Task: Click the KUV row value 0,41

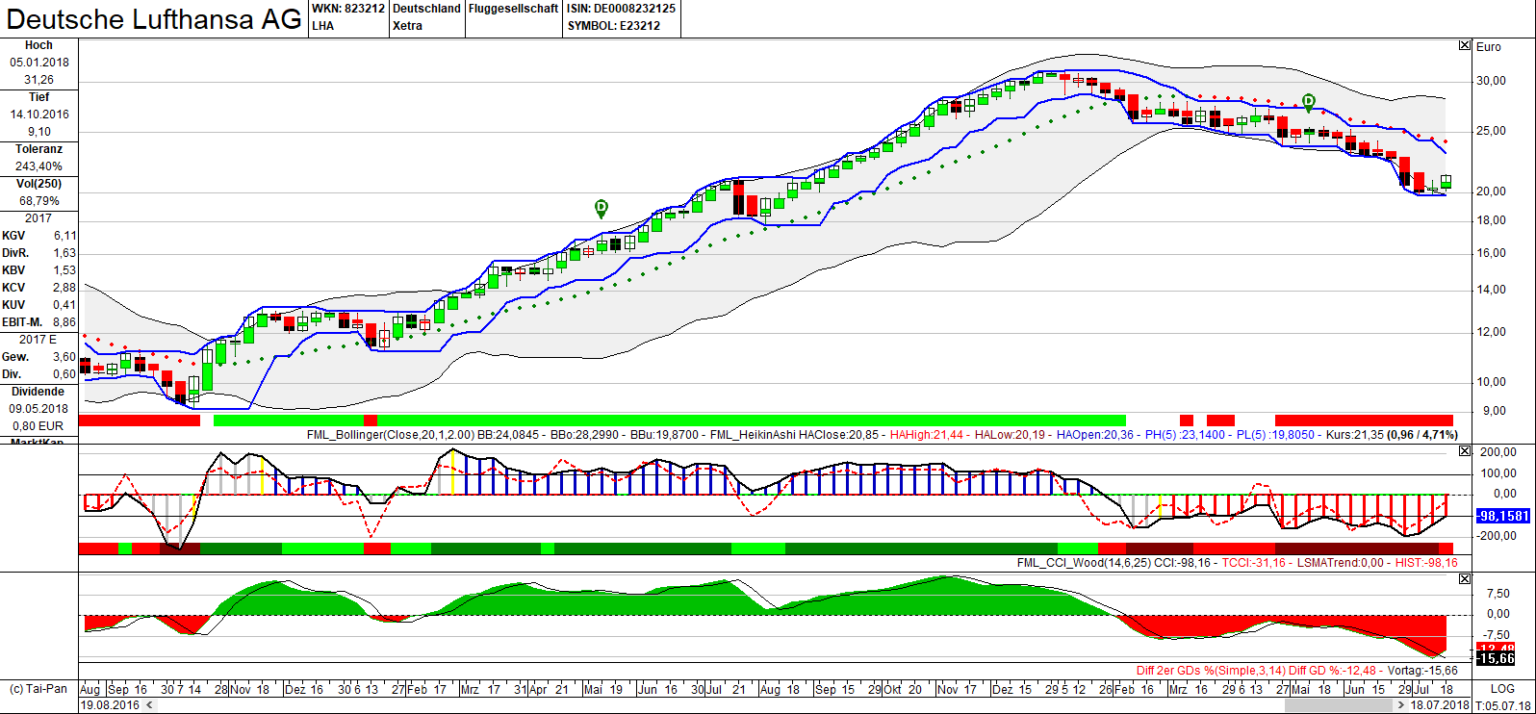Action: pos(64,305)
